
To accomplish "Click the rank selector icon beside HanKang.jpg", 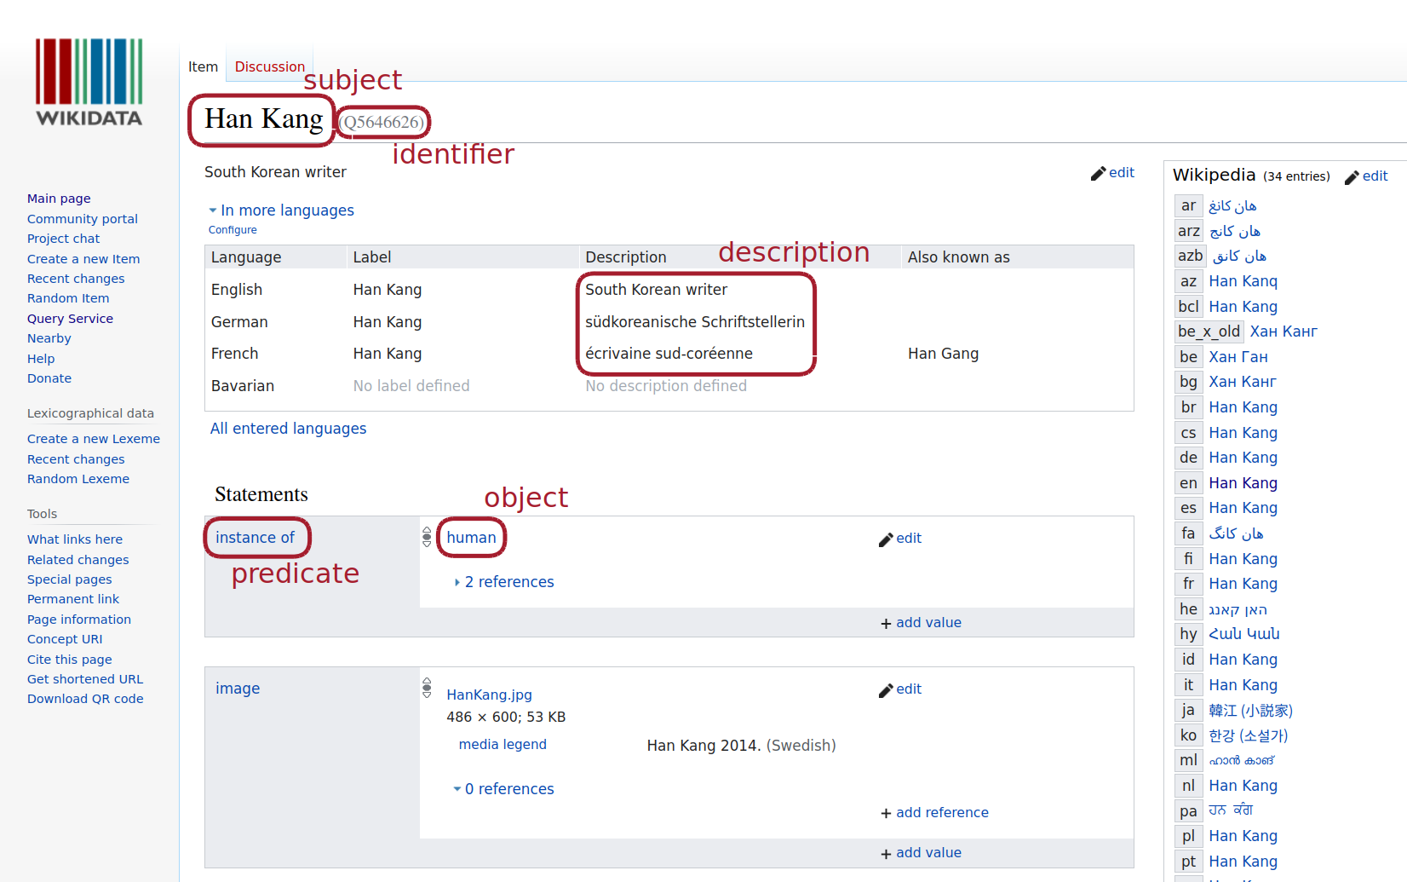I will tap(427, 688).
